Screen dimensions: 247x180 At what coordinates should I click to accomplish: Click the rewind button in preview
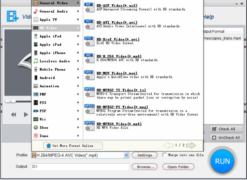[x=14, y=115]
